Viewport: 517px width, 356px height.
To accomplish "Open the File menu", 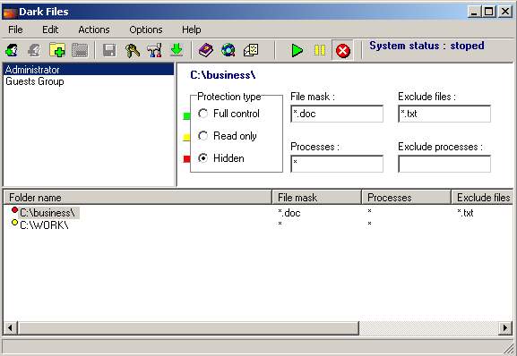I will tap(15, 30).
